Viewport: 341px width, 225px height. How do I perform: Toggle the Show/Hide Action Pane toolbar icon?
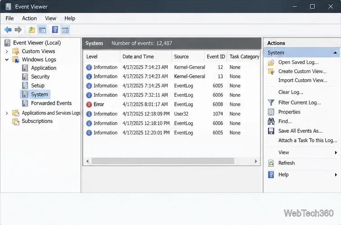65,30
